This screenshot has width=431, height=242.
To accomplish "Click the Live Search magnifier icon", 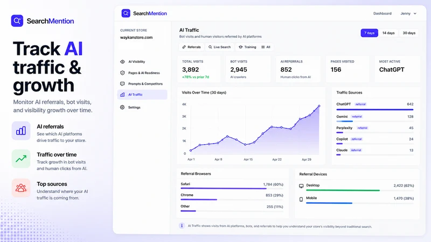I will 210,47.
